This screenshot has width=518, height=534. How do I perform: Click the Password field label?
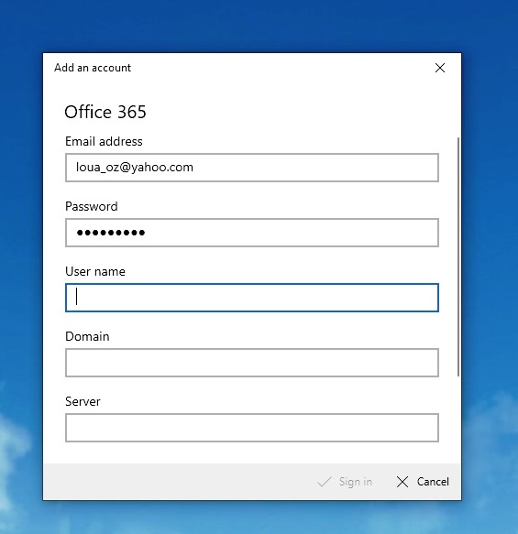[92, 206]
